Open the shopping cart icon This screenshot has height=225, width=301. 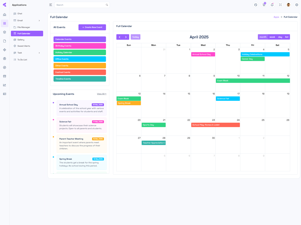pyautogui.click(x=264, y=5)
